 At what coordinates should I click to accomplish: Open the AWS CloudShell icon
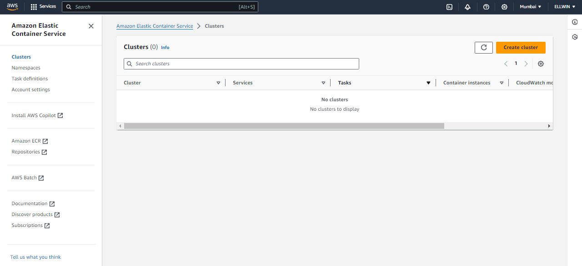point(449,7)
